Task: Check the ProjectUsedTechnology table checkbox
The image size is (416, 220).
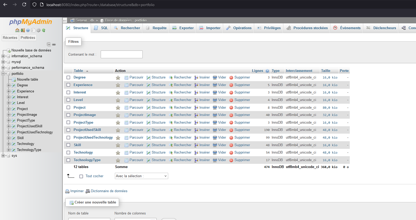Action: 68,138
